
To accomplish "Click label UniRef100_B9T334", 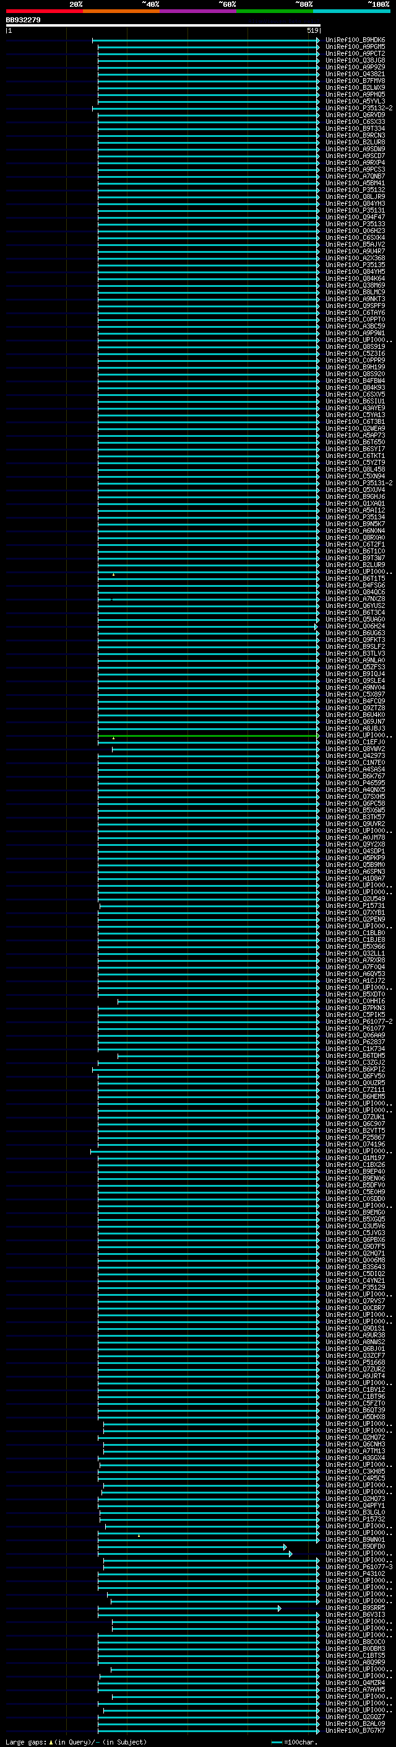I will [x=355, y=128].
